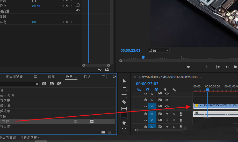This screenshot has width=238, height=142.
Task: Switch to the 媒体浏览器 tab
Action: pos(14,77)
